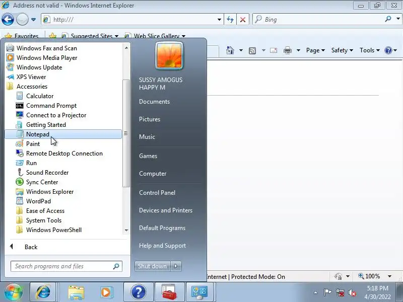The image size is (403, 302).
Task: Open Getting Started
Action: click(x=41, y=124)
